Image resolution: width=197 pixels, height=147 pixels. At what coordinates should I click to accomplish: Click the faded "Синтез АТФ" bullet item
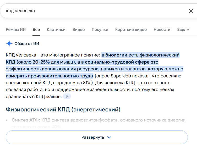[x=26, y=120]
